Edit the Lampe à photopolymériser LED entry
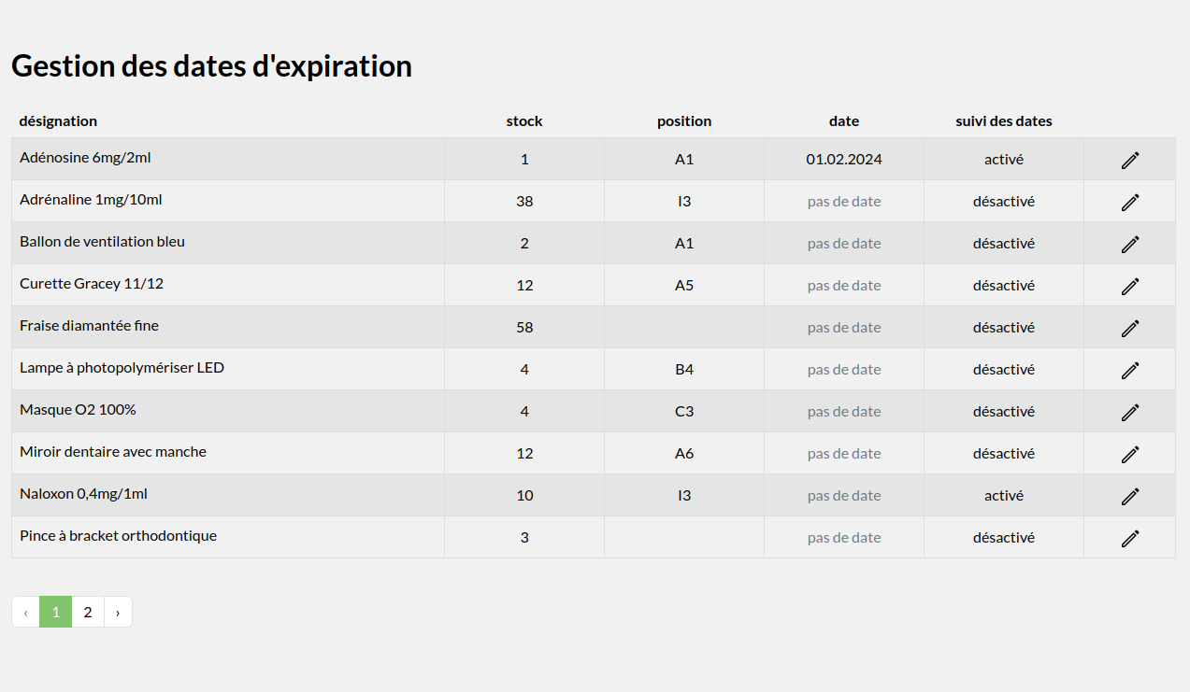 tap(1130, 370)
